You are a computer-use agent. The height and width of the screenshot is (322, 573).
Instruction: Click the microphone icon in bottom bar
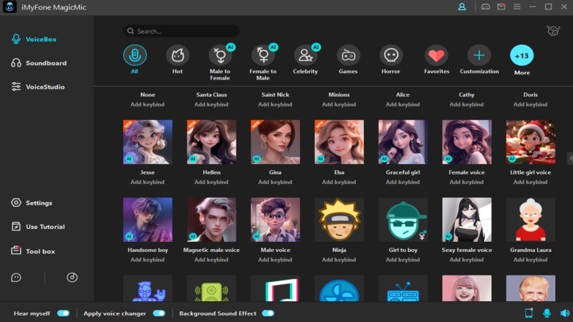point(546,313)
